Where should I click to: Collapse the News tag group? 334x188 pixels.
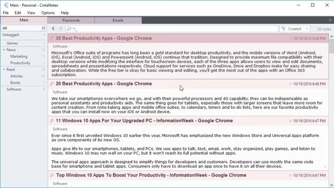coord(4,50)
